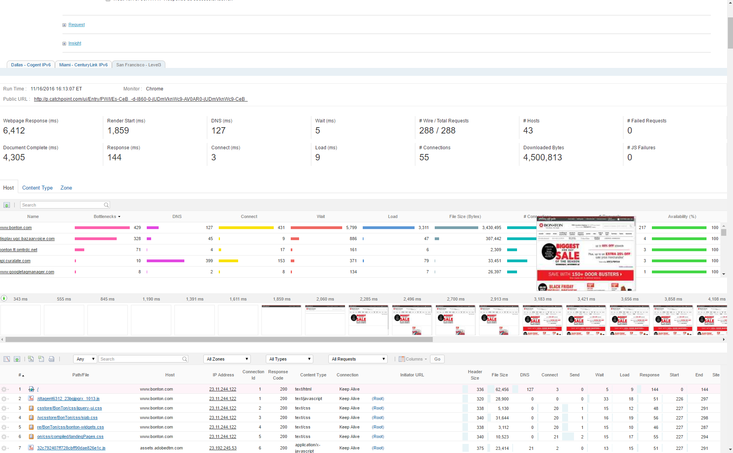Expand the Request section
The height and width of the screenshot is (453, 733).
pos(76,25)
